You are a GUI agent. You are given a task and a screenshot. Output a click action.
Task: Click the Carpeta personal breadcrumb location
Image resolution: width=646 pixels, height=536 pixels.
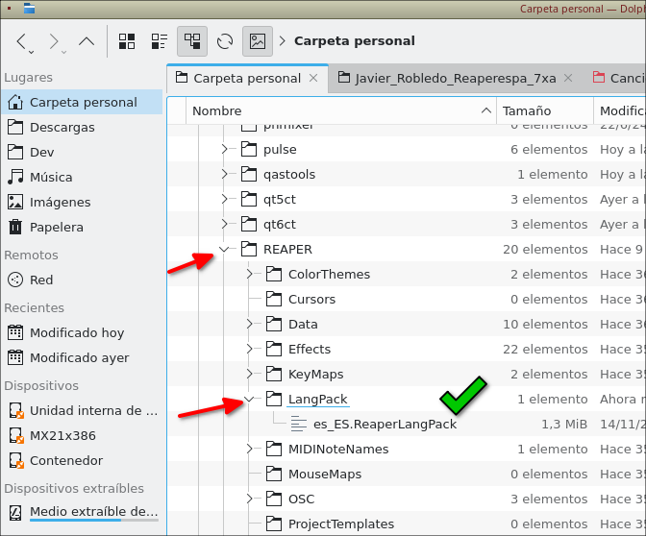point(355,41)
